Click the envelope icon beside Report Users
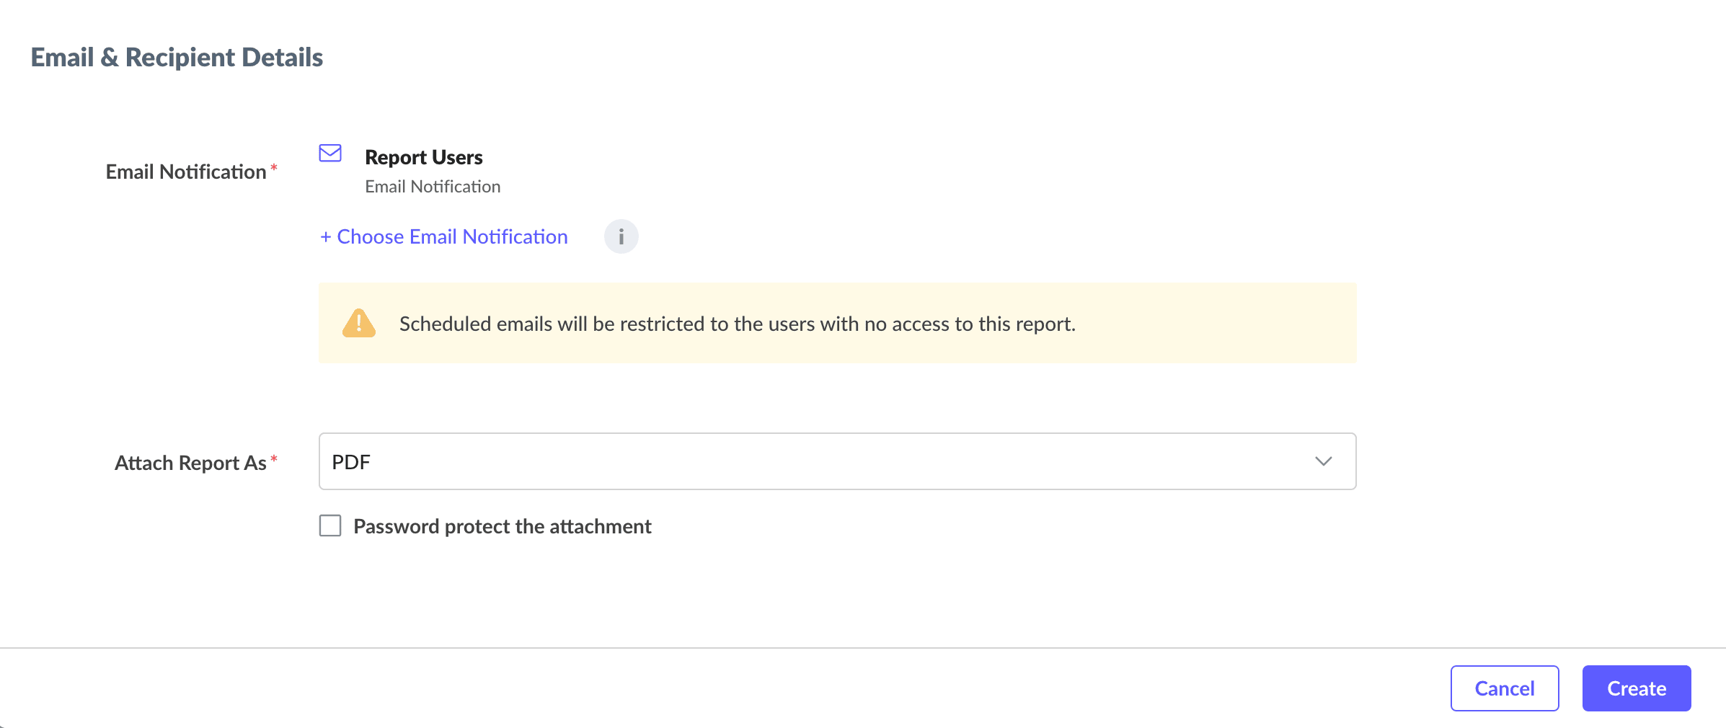This screenshot has width=1726, height=728. (x=330, y=154)
